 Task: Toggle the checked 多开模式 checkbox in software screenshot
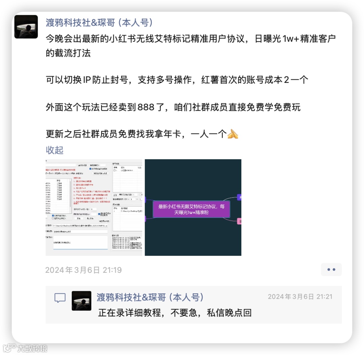tap(91, 169)
